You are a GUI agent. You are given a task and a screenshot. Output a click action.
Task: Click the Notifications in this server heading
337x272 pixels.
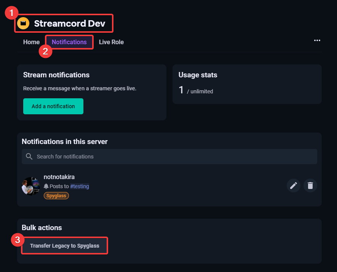65,141
